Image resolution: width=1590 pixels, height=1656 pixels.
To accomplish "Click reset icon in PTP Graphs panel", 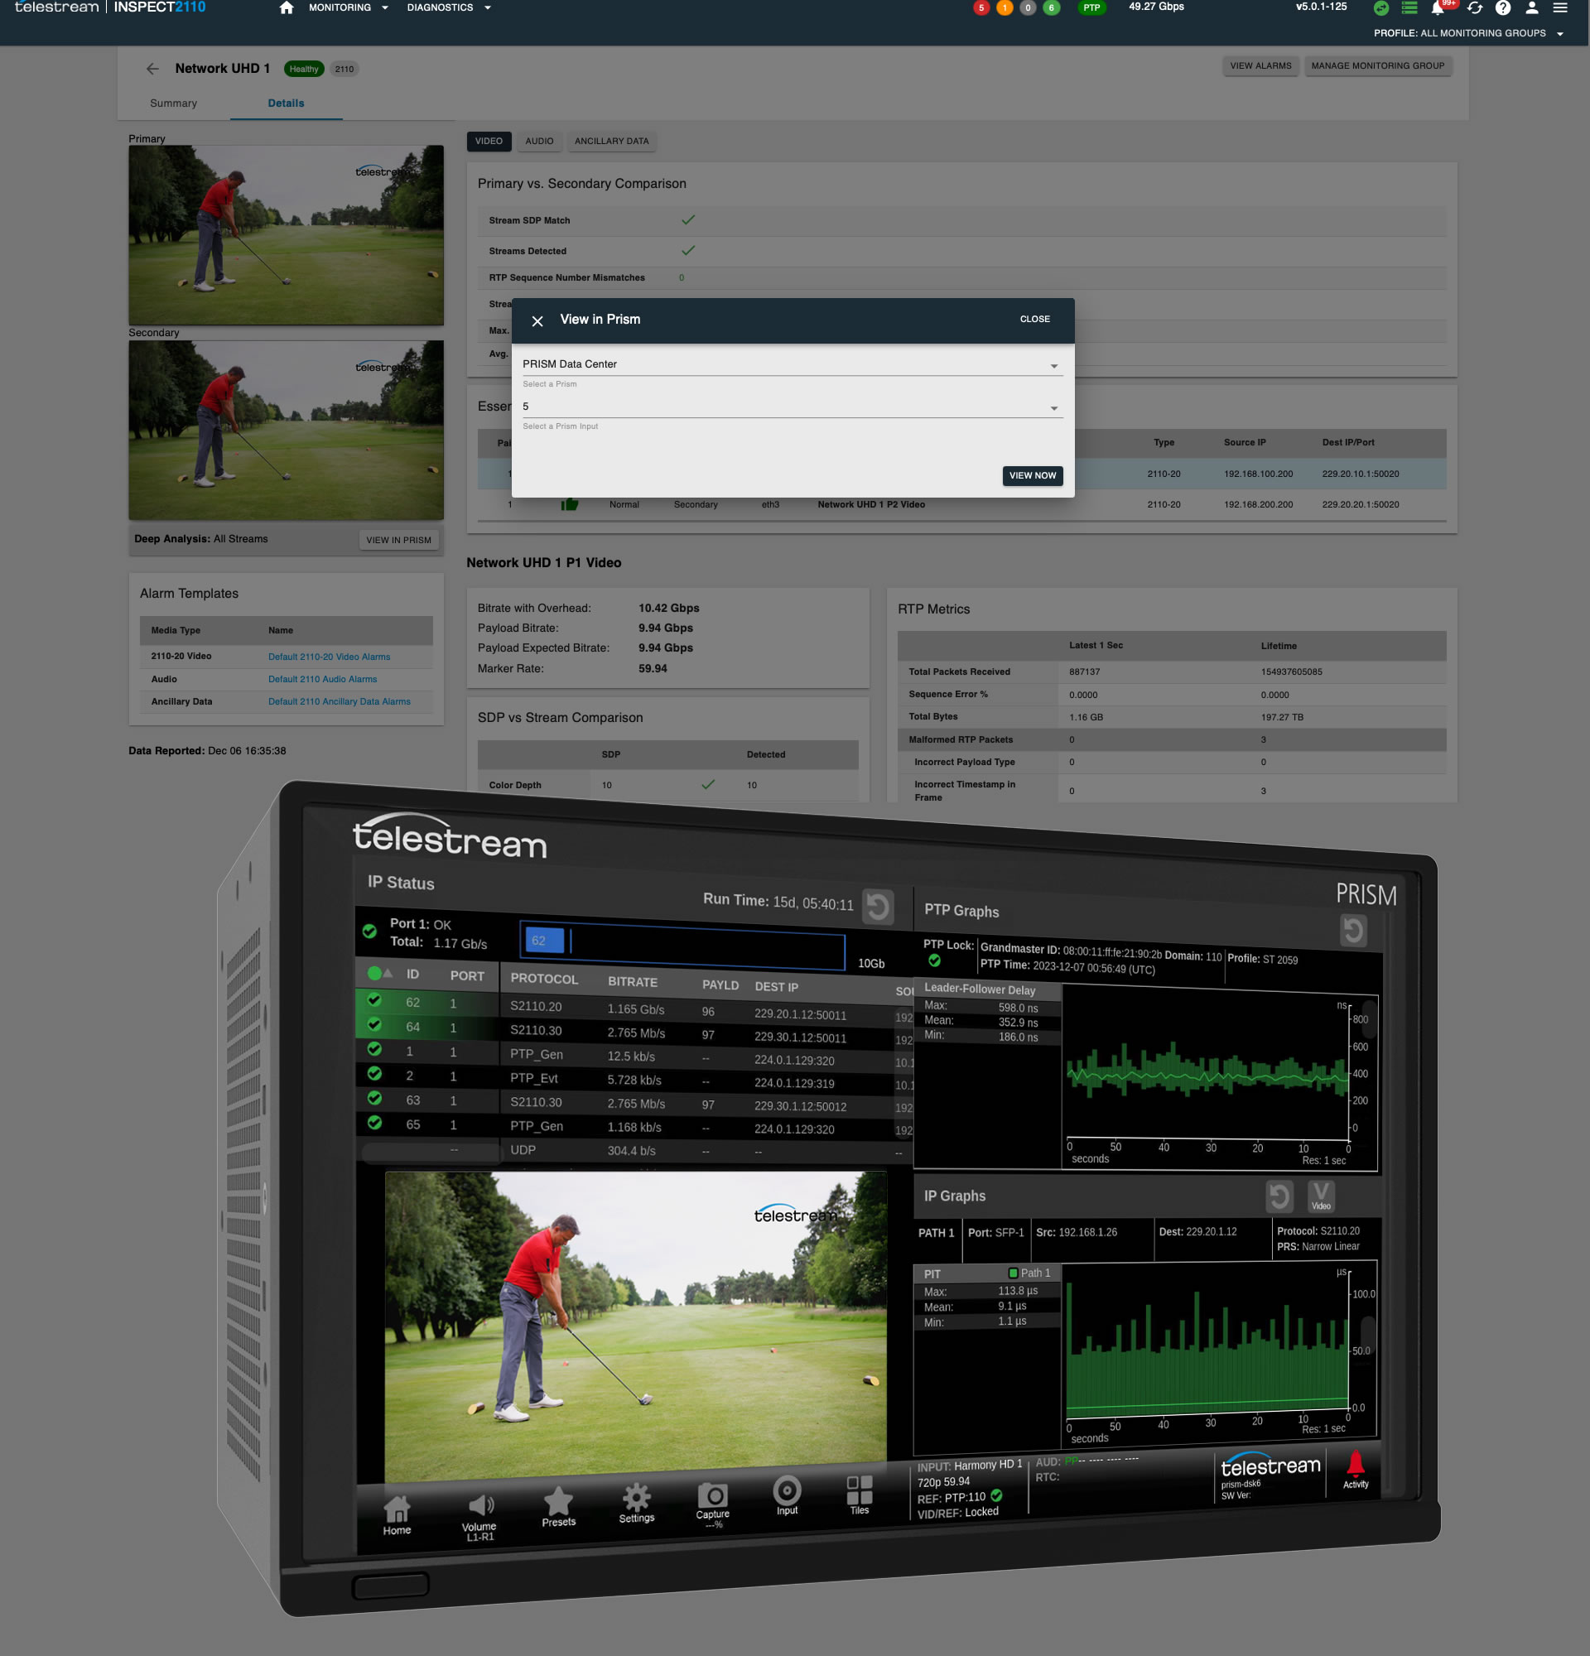I will tap(1353, 930).
